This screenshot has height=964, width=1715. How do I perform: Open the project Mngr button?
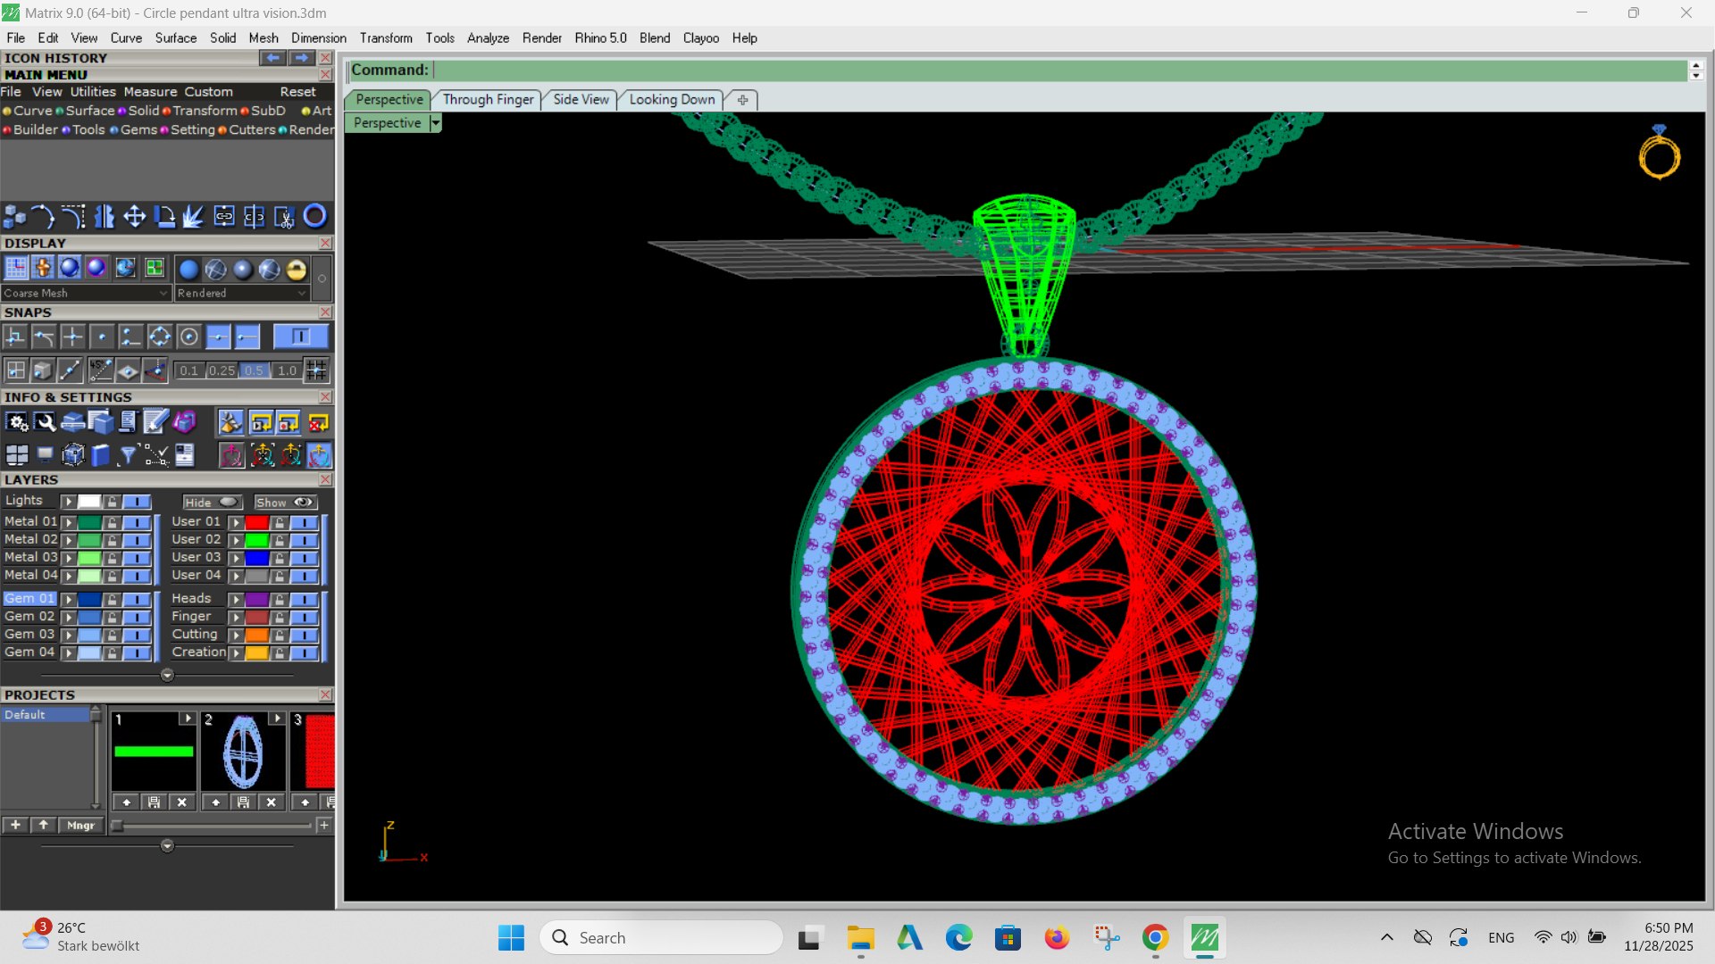[x=80, y=826]
